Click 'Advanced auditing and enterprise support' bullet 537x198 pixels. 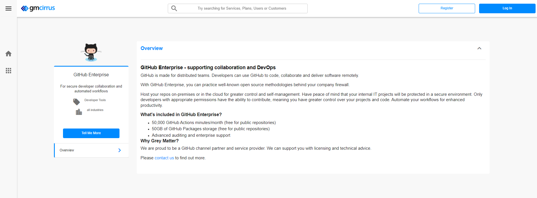pos(191,135)
